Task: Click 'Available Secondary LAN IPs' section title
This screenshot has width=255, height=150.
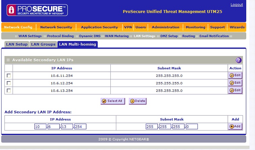Action: point(43,60)
